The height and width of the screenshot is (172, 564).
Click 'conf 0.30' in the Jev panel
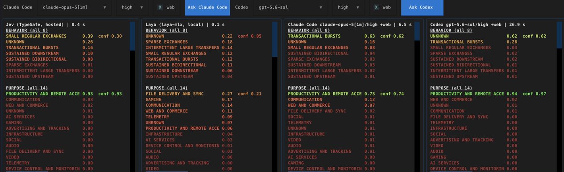pos(110,36)
